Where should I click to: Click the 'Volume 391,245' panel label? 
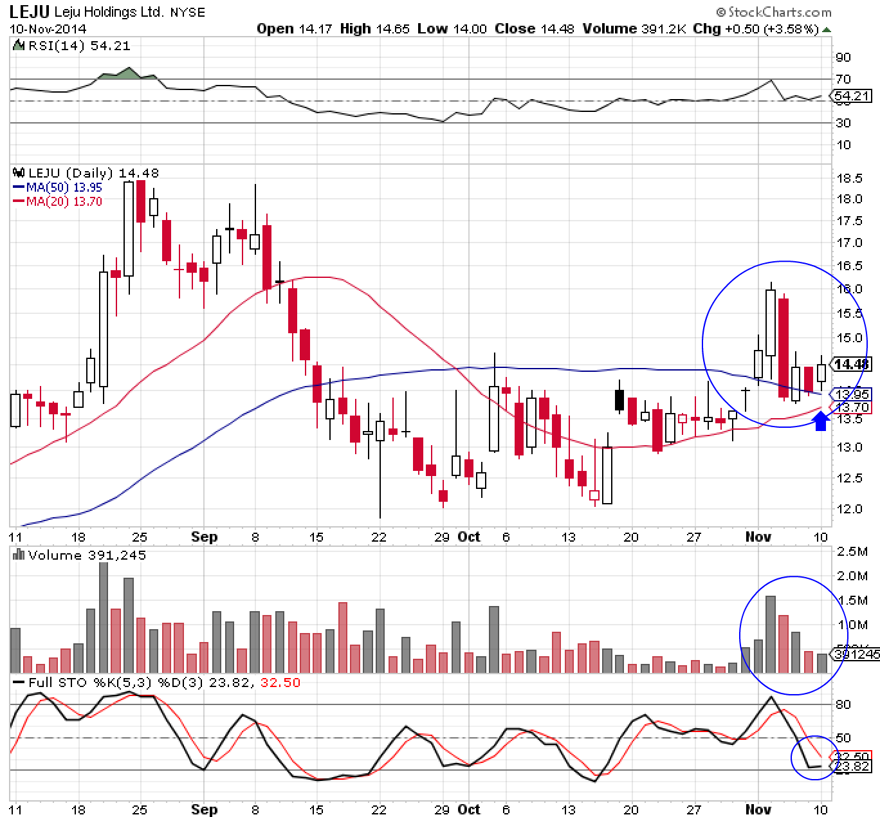pyautogui.click(x=87, y=555)
